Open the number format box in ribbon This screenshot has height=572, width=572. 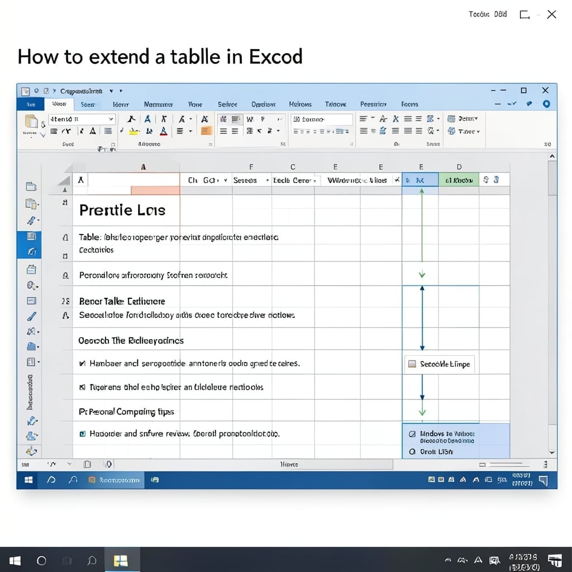[x=322, y=120]
